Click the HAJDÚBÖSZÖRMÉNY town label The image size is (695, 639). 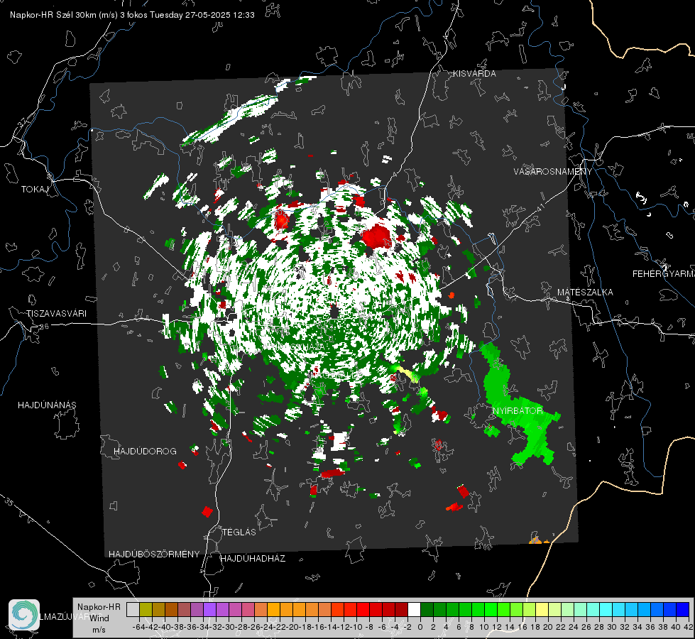(x=154, y=555)
